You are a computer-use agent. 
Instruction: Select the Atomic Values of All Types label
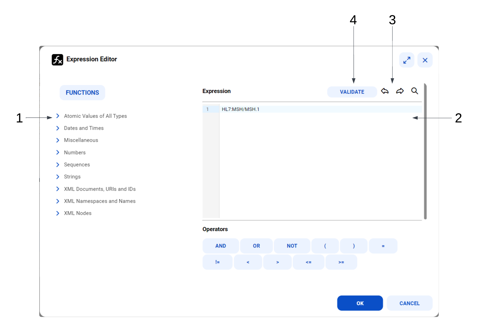pos(95,116)
